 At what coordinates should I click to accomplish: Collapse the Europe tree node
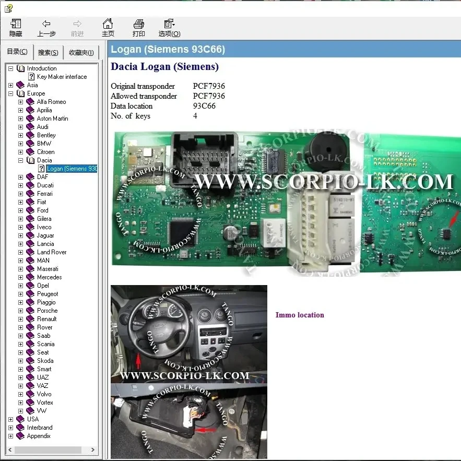coord(11,93)
